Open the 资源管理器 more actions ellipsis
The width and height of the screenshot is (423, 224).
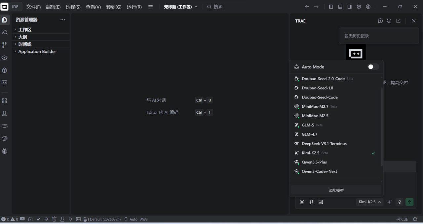62,20
